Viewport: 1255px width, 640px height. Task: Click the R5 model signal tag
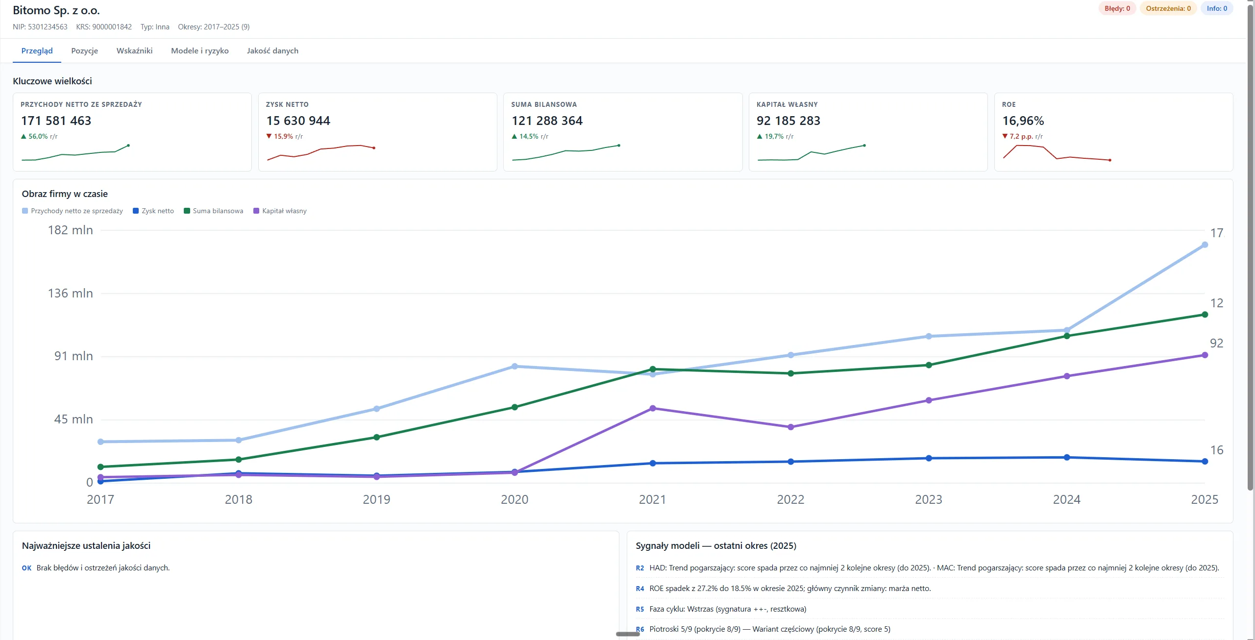(640, 609)
